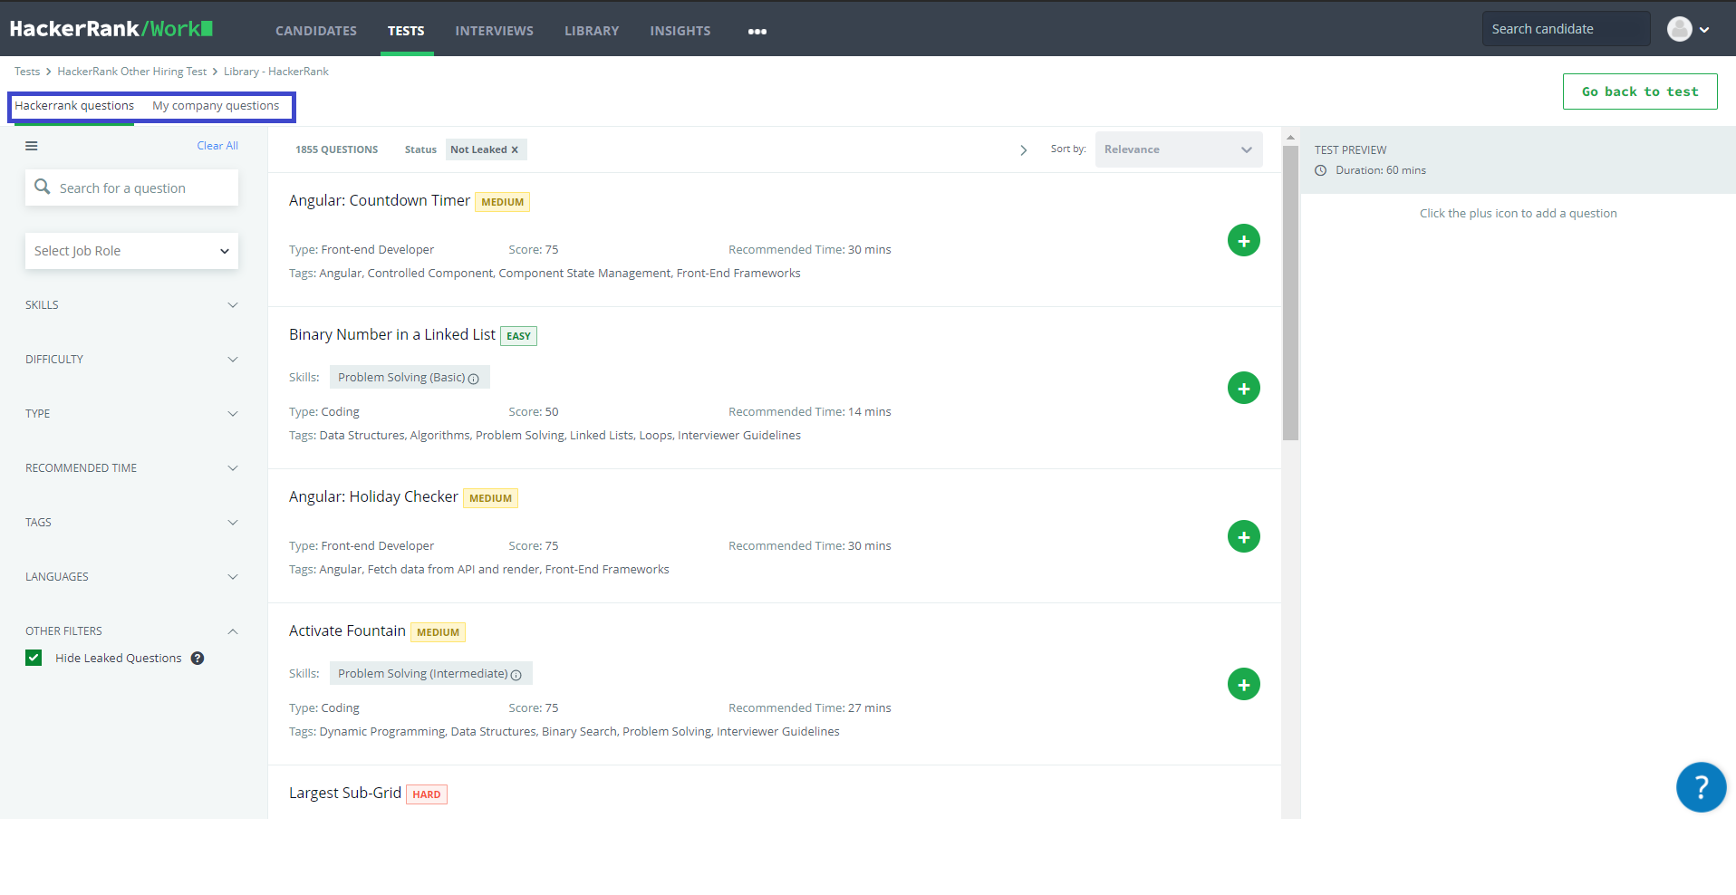Viewport: 1736px width, 895px height.
Task: Click the HARD badge on Largest Sub-Grid
Action: (x=427, y=794)
